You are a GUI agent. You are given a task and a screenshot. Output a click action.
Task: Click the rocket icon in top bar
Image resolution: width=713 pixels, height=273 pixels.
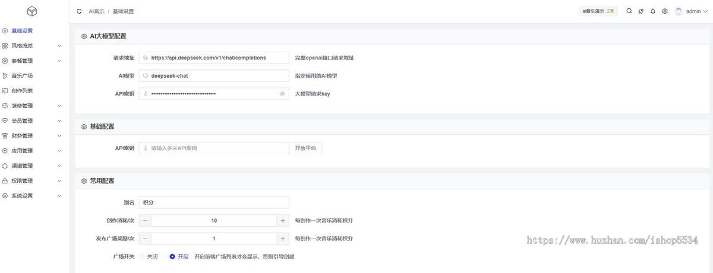click(x=641, y=11)
